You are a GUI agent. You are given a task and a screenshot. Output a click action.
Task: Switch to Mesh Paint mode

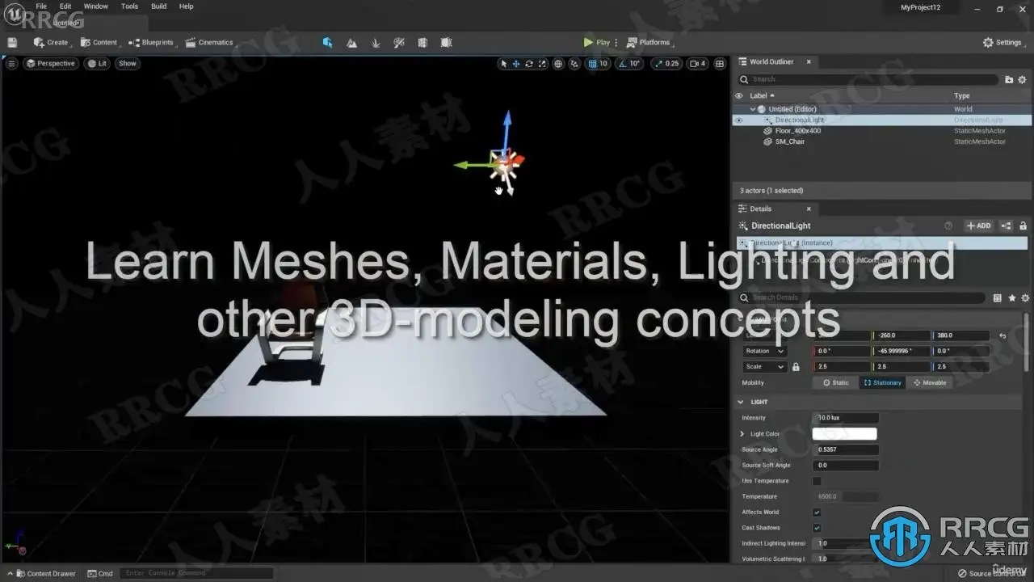click(x=399, y=42)
